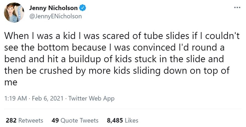This screenshot has height=127, width=246.
Task: Click the number 8,485 in the stats
Action: tap(114, 121)
